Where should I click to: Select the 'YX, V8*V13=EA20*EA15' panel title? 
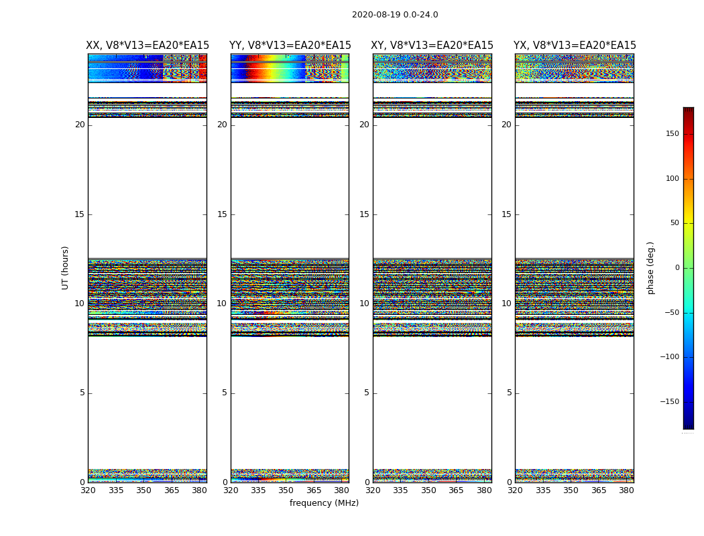(x=575, y=46)
